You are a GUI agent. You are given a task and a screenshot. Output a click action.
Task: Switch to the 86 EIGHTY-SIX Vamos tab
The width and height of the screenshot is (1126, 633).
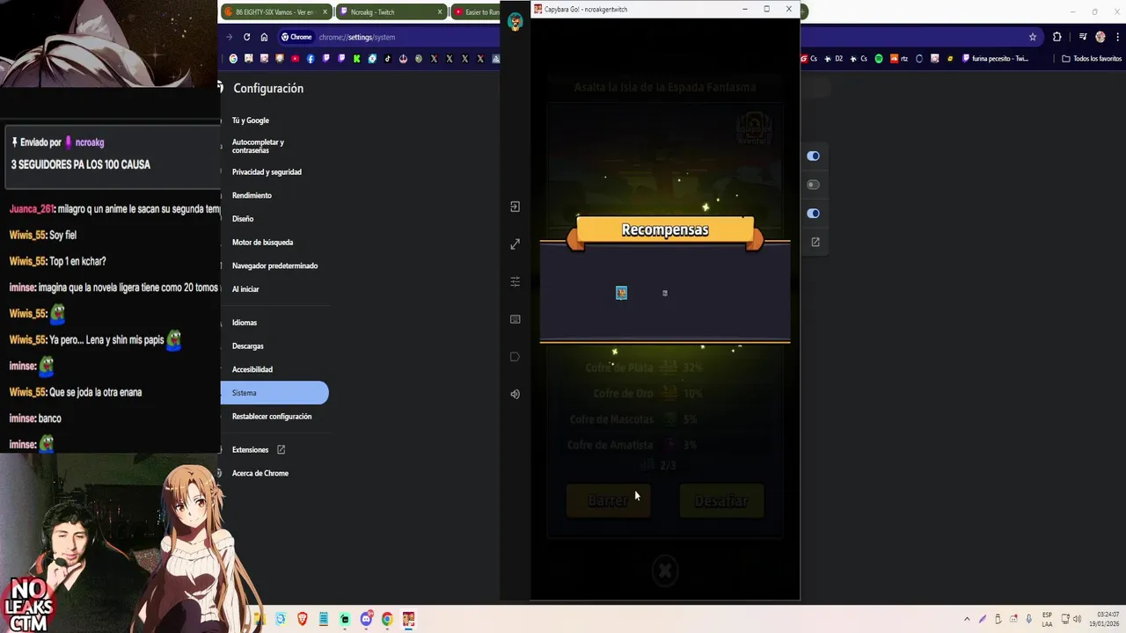[x=274, y=12]
